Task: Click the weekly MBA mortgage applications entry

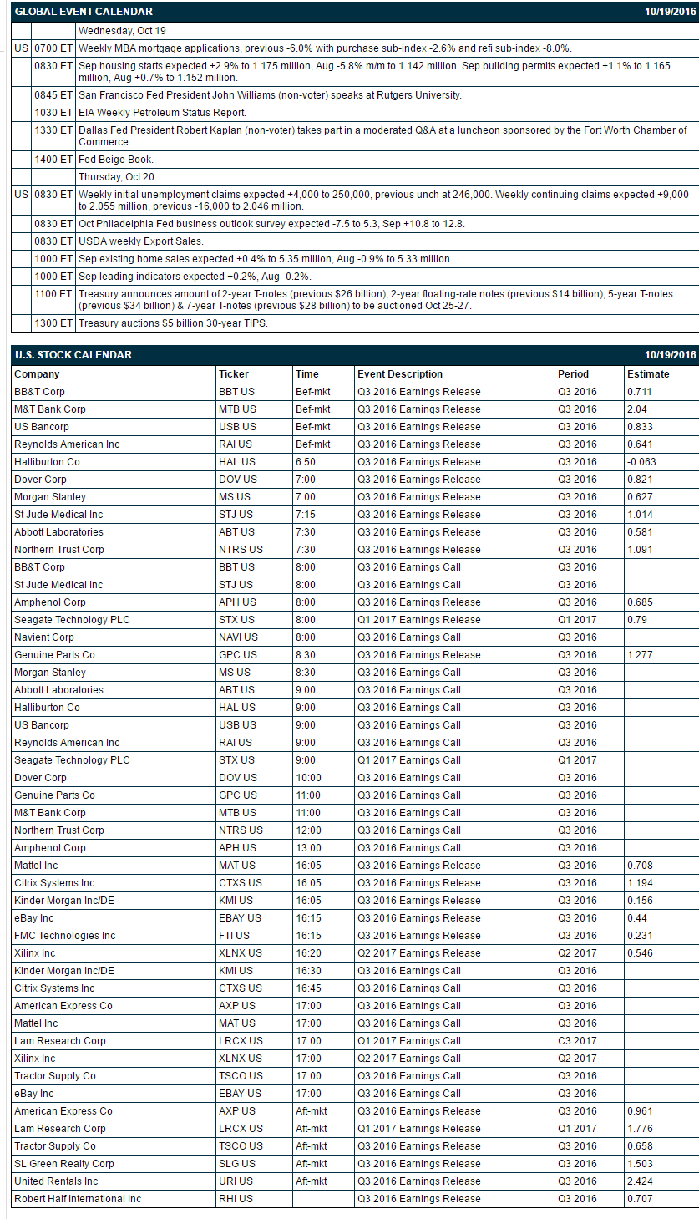Action: click(325, 48)
